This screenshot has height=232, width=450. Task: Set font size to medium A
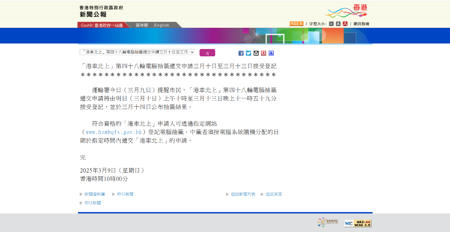(x=338, y=24)
